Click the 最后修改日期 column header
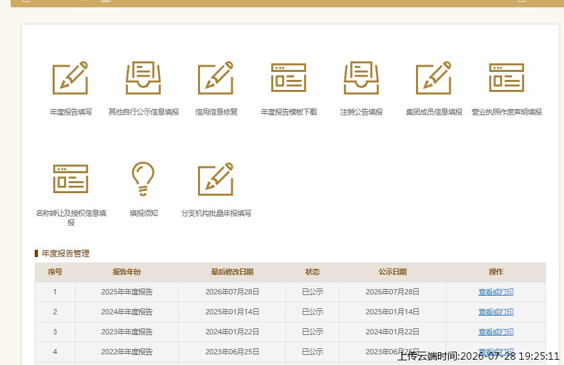Viewport: 564px width, 365px height. pyautogui.click(x=232, y=272)
